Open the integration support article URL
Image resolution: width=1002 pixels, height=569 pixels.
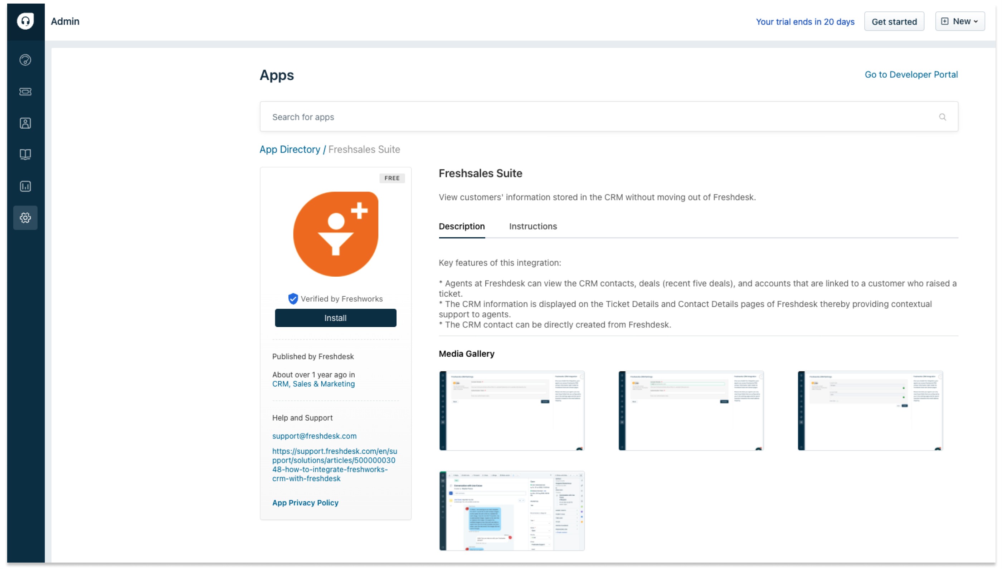click(335, 465)
